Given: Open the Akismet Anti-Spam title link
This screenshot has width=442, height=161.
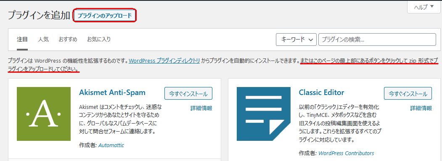Looking at the screenshot, I should [x=112, y=92].
